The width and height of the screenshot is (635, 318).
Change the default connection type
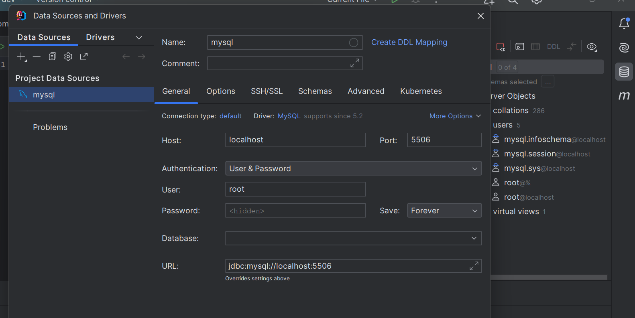(230, 116)
